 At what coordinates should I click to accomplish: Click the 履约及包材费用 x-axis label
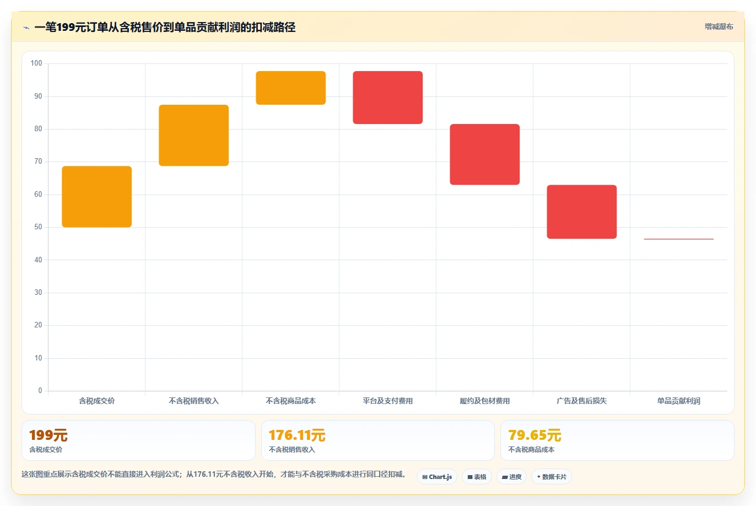[x=485, y=401]
